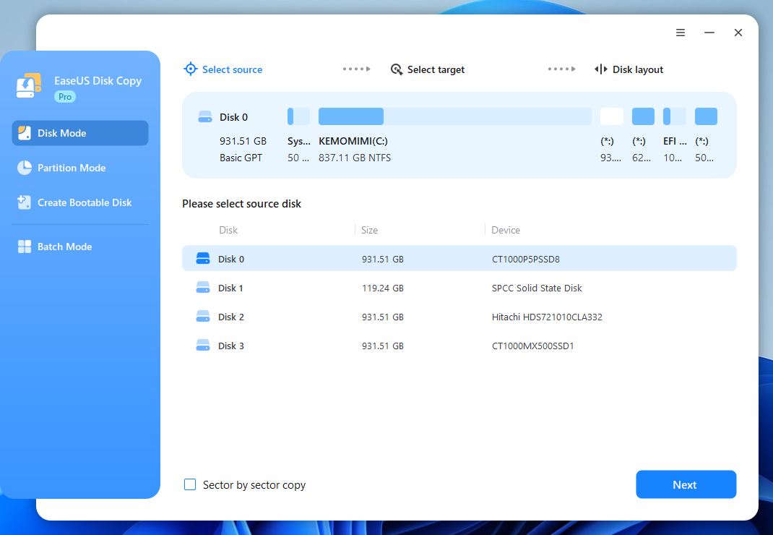Click the Batch Mode grid icon

25,247
